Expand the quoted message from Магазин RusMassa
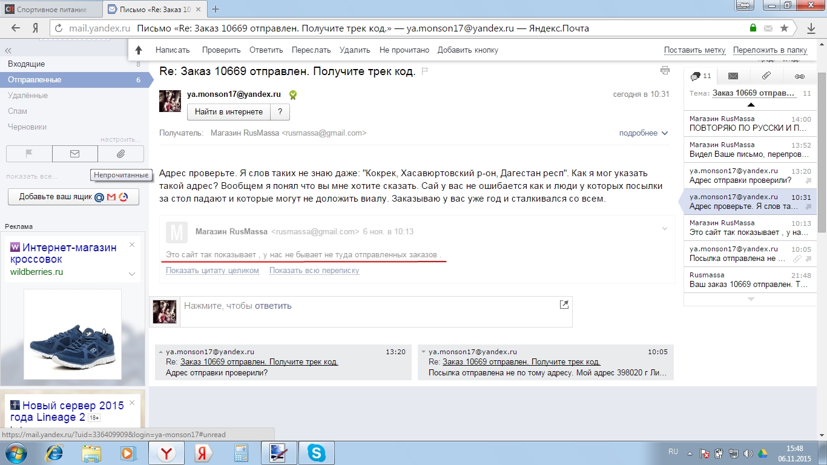The height and width of the screenshot is (465, 827). [664, 229]
